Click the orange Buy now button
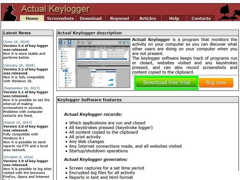The image size is (240, 180). tap(216, 83)
